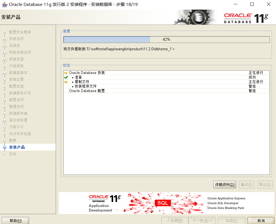The width and height of the screenshot is (276, 224).
Task: Click the in-progress arrow icon beside 复制文件
Action: click(66, 82)
